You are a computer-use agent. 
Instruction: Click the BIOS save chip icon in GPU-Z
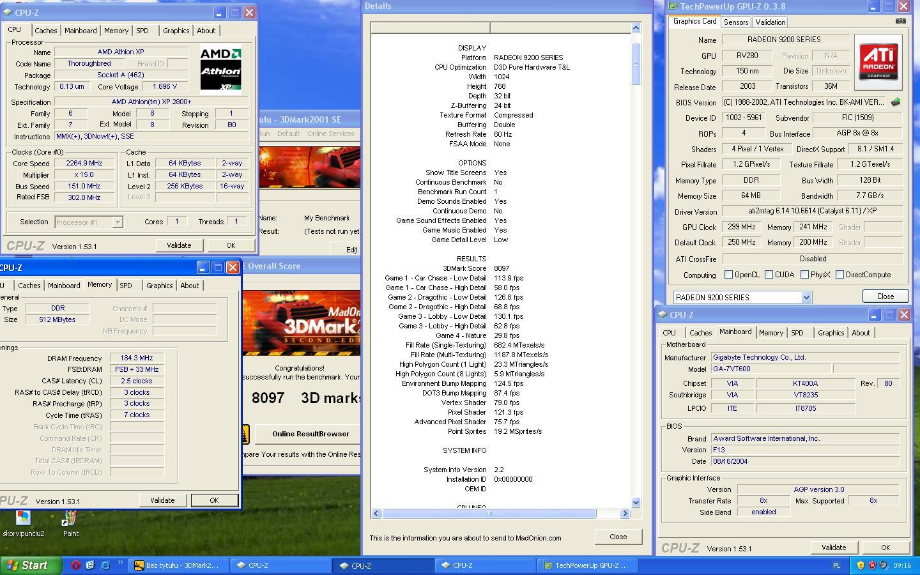(896, 102)
